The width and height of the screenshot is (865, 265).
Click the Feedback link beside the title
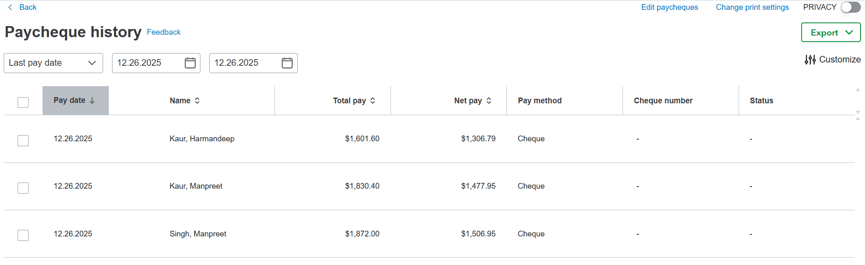[164, 32]
